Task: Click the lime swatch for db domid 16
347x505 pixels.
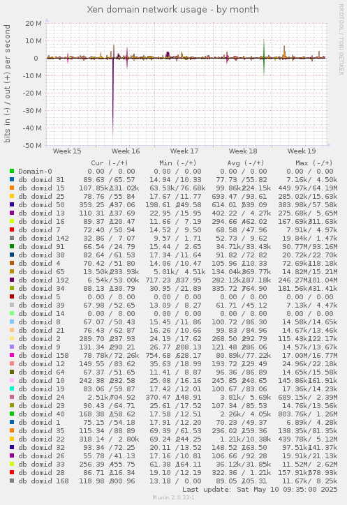Action: tap(12, 222)
